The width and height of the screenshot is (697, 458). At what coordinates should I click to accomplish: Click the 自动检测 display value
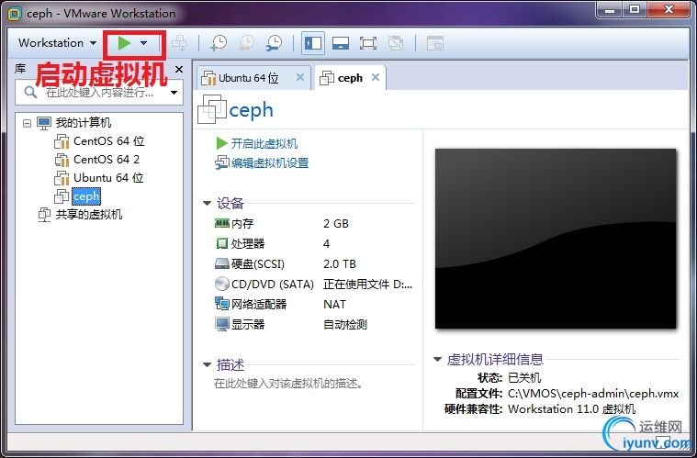(x=345, y=324)
